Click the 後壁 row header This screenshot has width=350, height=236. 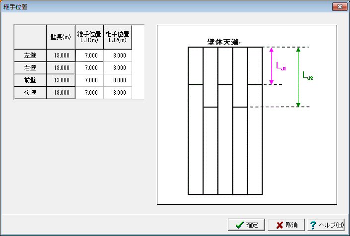click(30, 93)
